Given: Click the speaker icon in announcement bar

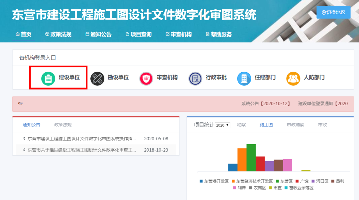Looking at the screenshot, I should 20,103.
